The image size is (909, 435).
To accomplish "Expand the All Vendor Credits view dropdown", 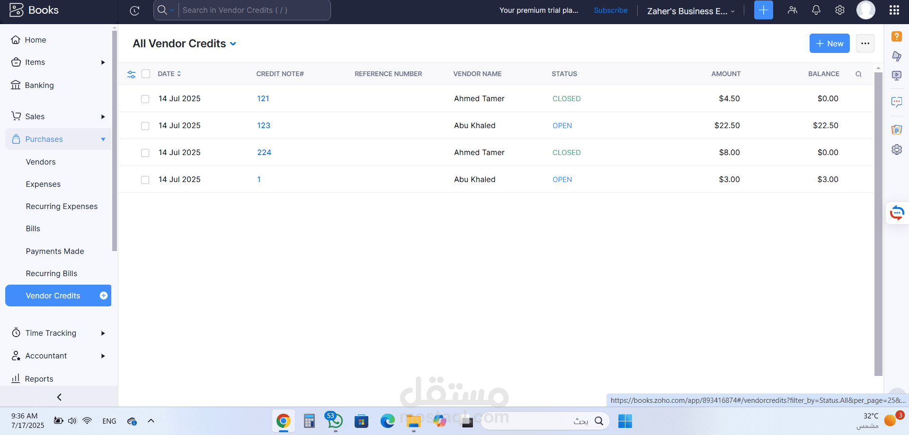I will [233, 44].
